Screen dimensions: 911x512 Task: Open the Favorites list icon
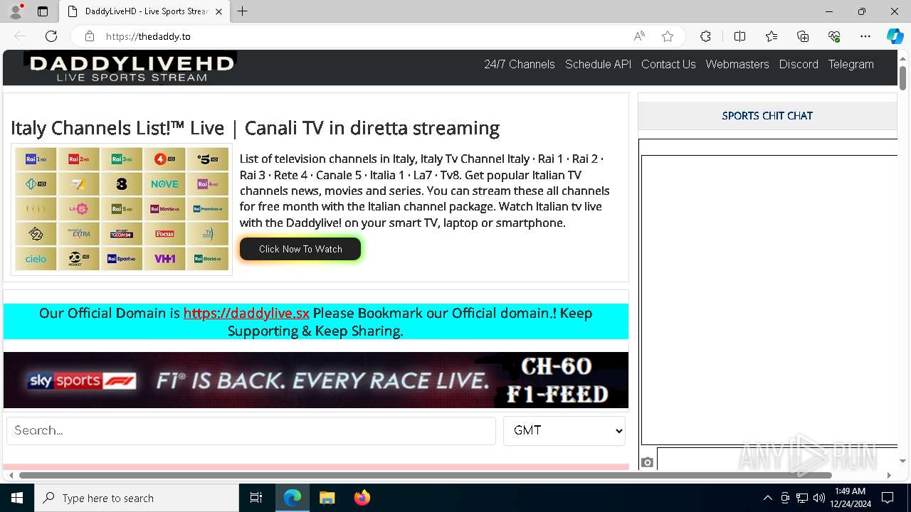772,36
